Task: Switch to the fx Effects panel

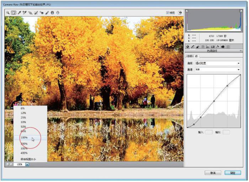Action: pos(218,46)
